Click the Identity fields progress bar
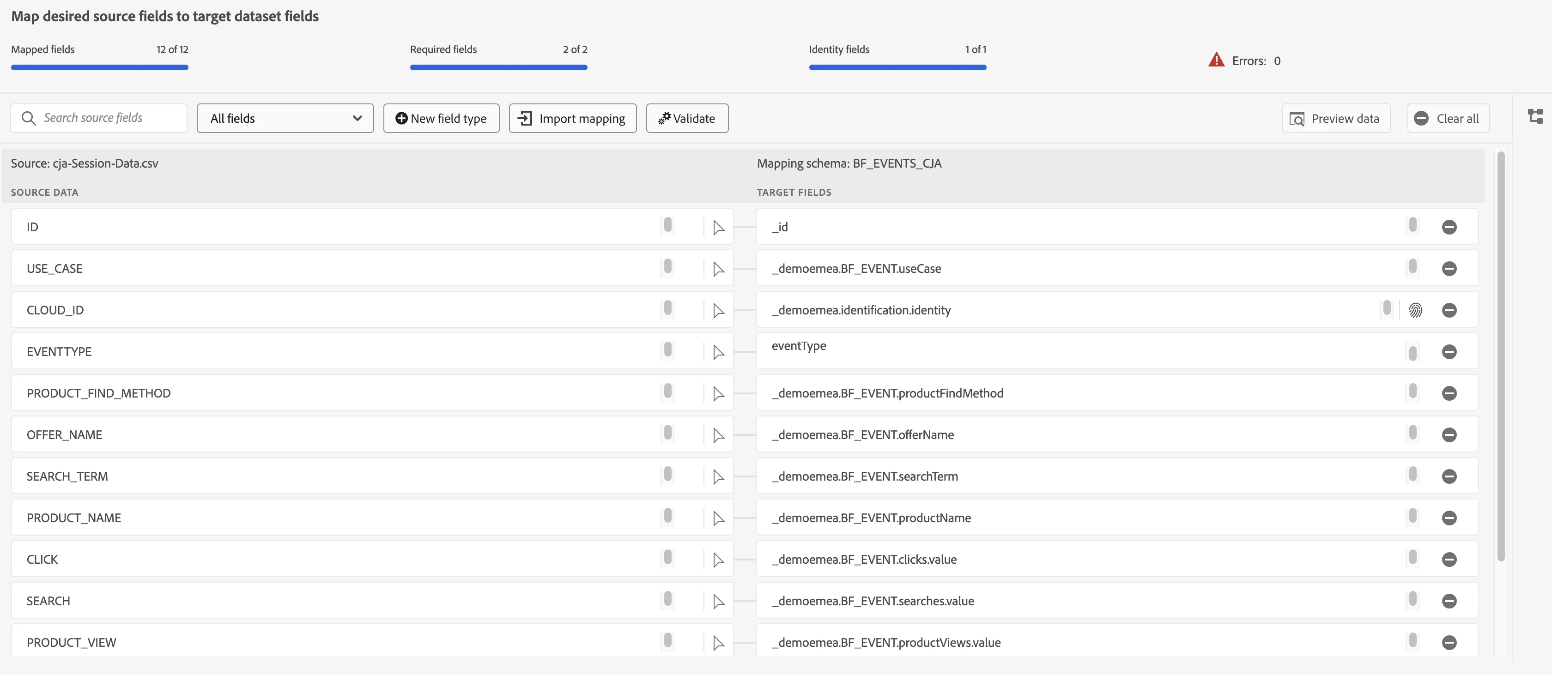This screenshot has width=1552, height=675. [x=897, y=67]
